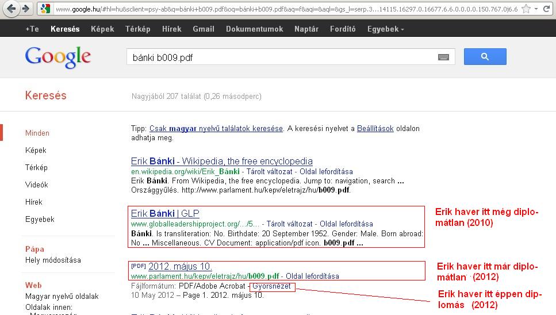Expand the Egyebek dropdown in top bar

(x=385, y=29)
